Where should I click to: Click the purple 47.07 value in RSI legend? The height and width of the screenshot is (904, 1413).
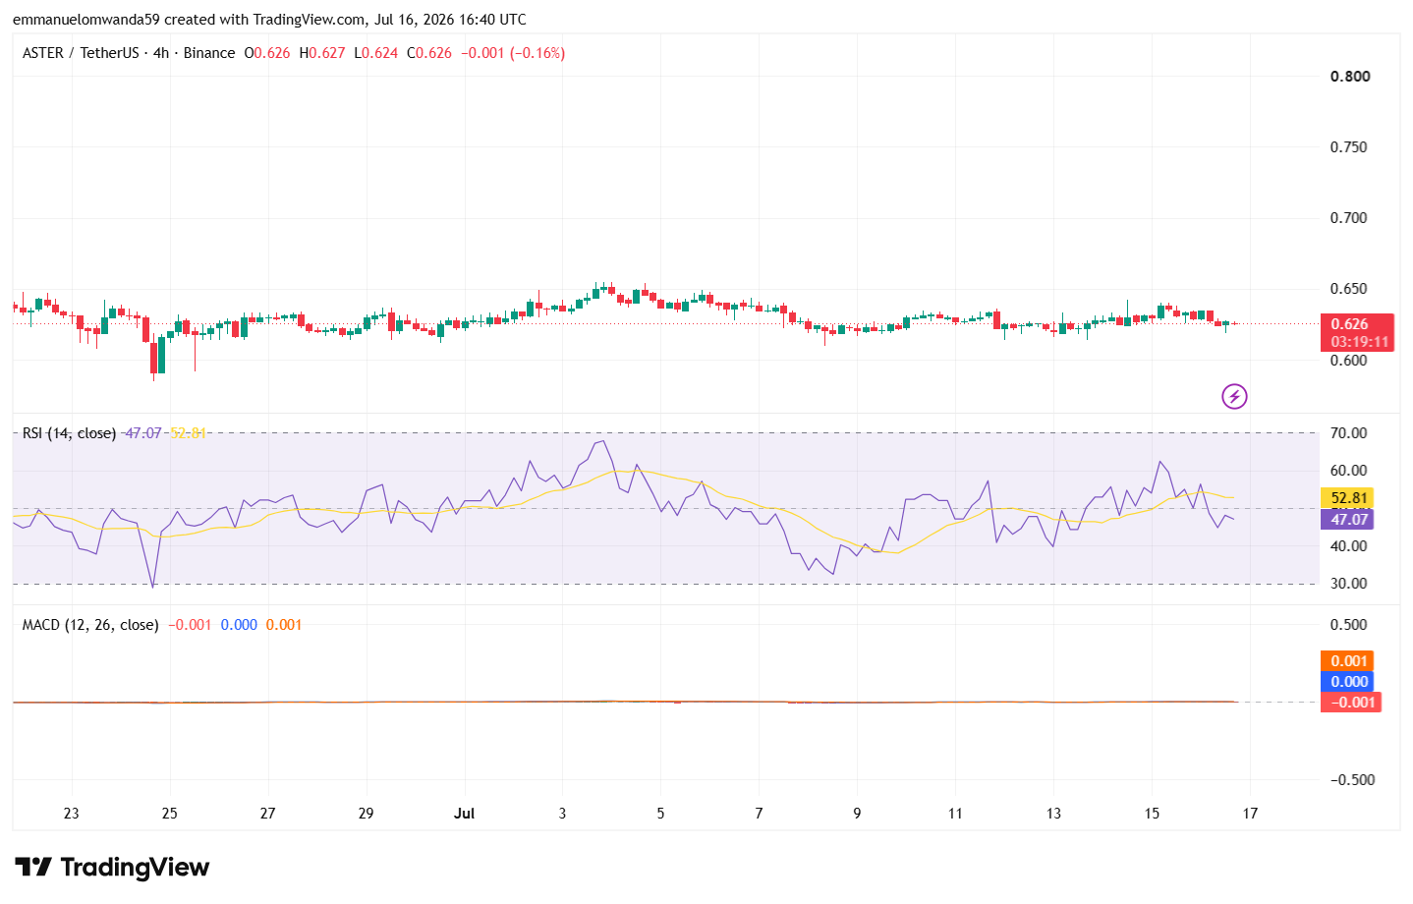142,433
